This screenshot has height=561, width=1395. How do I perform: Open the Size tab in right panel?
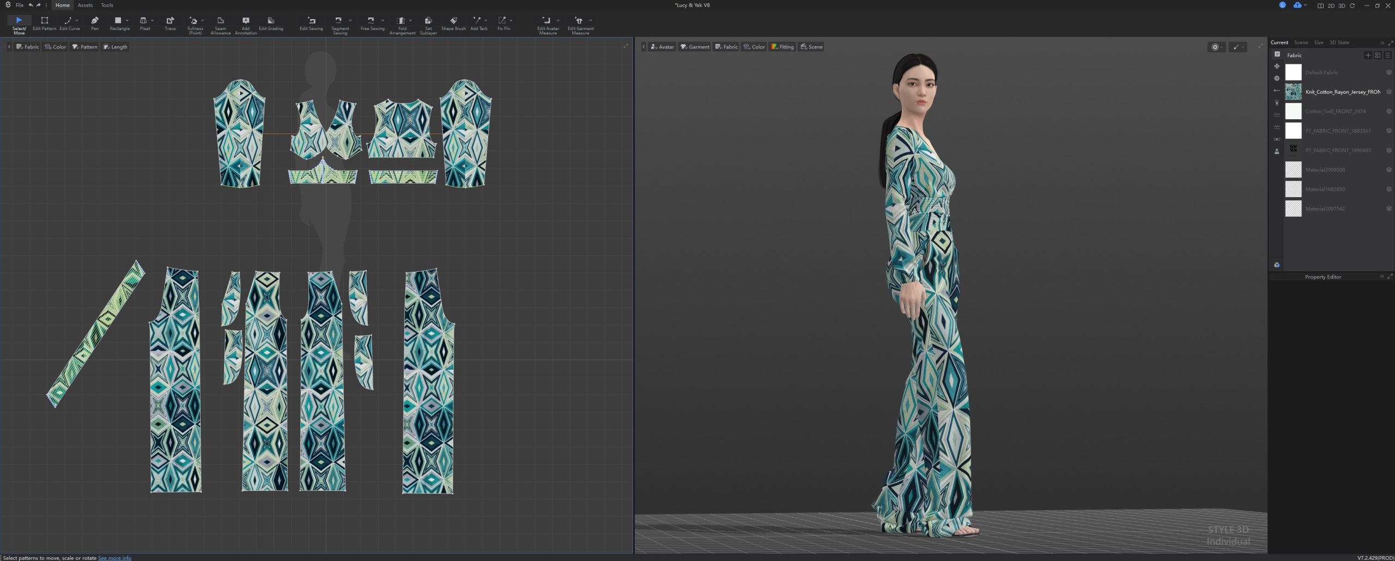[x=1319, y=42]
